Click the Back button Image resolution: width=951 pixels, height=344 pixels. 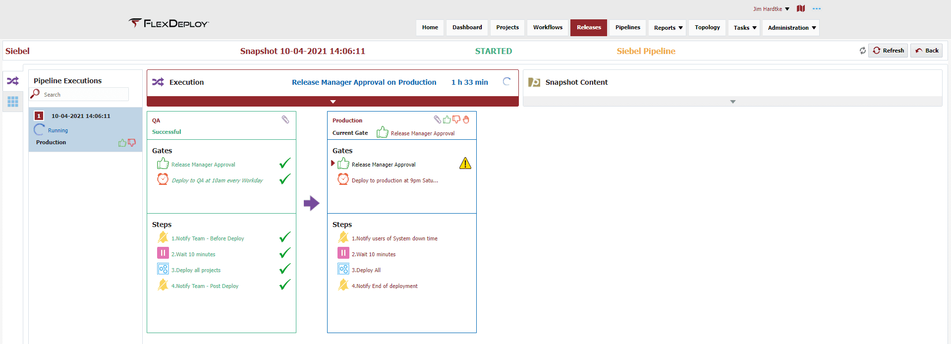pyautogui.click(x=926, y=51)
